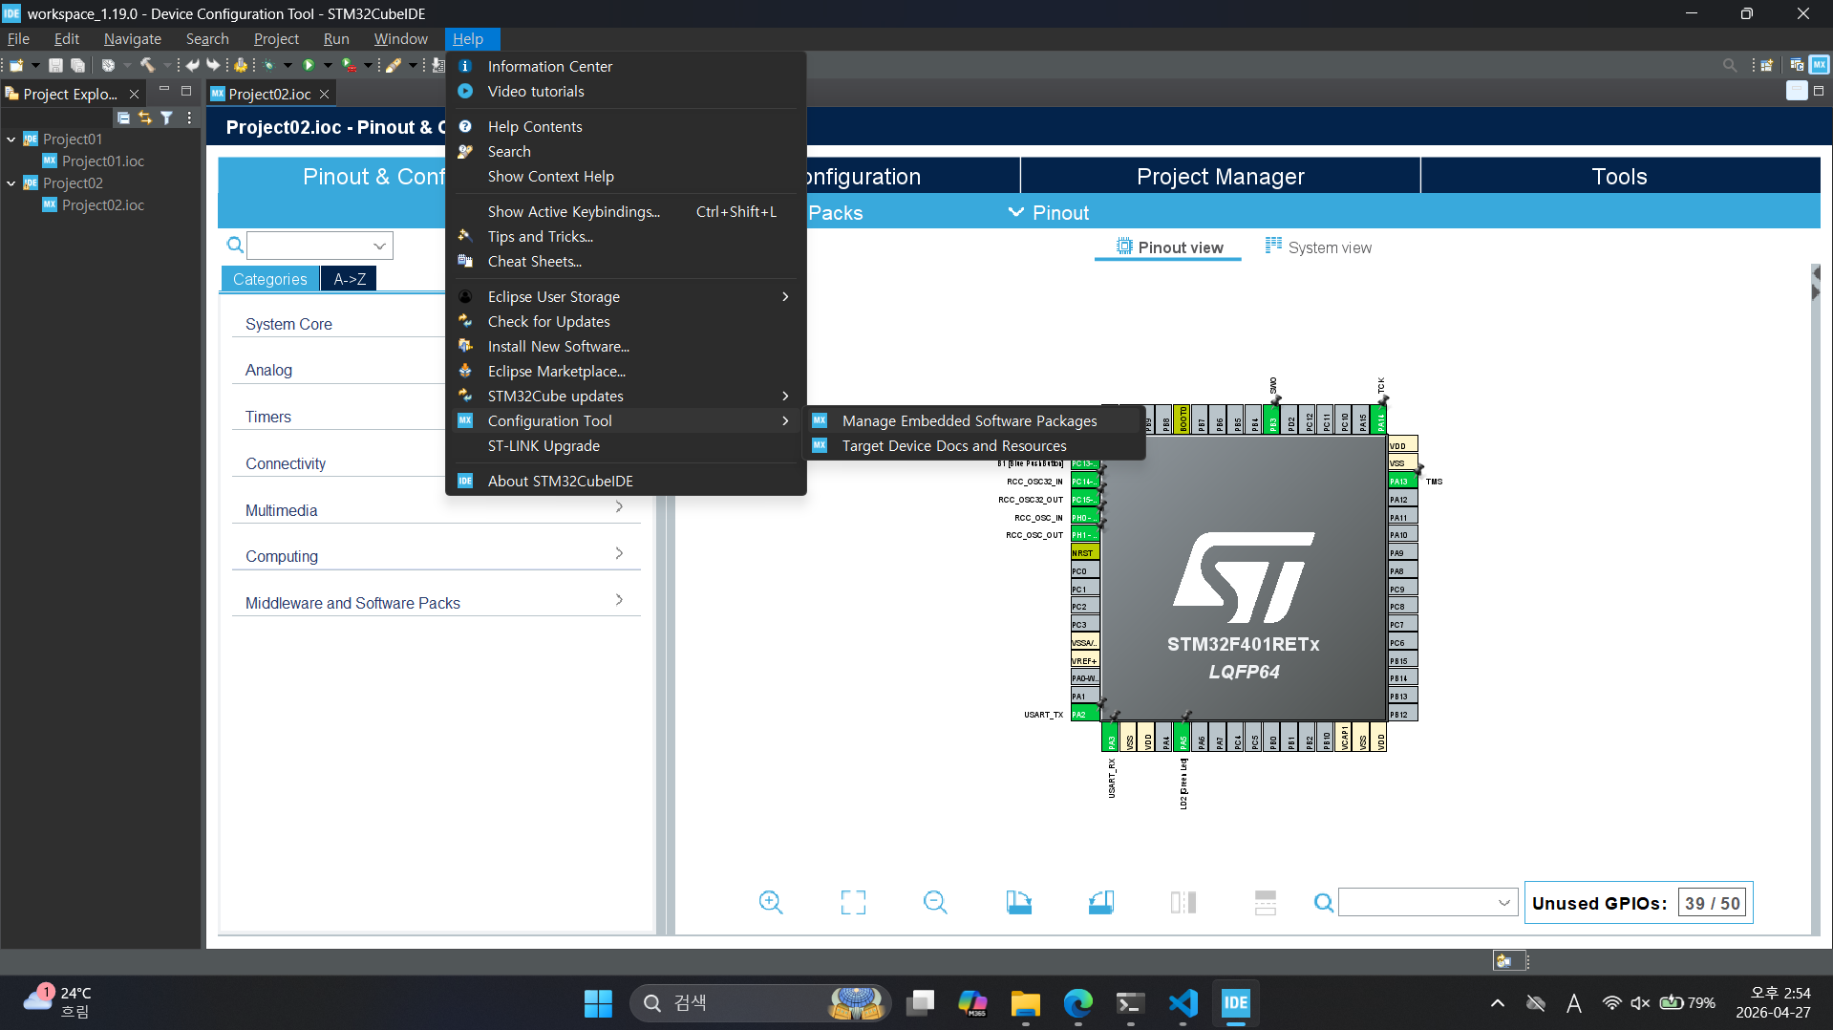Select ST-LINK Upgrade menu entry

pyautogui.click(x=626, y=445)
